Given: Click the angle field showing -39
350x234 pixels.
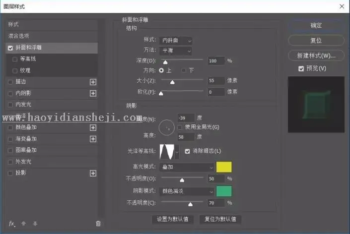Looking at the screenshot, I should pos(186,118).
